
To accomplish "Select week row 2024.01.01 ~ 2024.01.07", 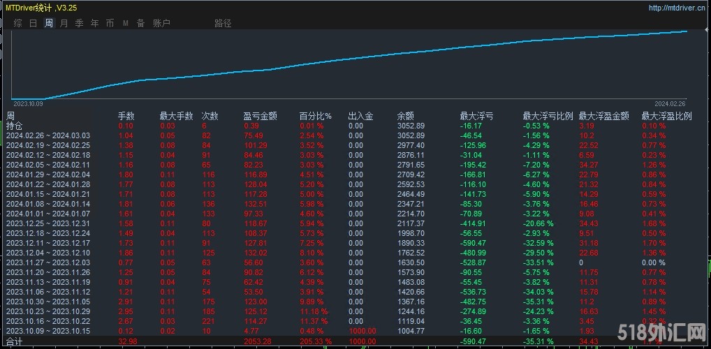I will point(48,214).
